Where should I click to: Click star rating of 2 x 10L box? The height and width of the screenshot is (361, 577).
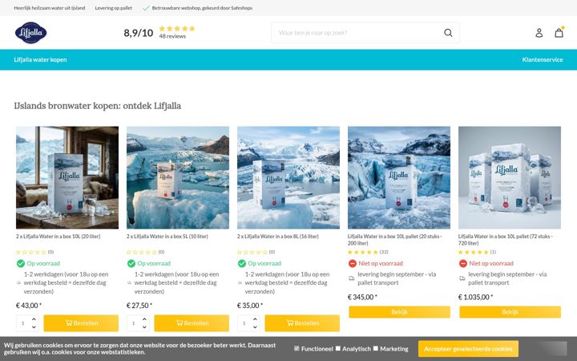click(31, 252)
